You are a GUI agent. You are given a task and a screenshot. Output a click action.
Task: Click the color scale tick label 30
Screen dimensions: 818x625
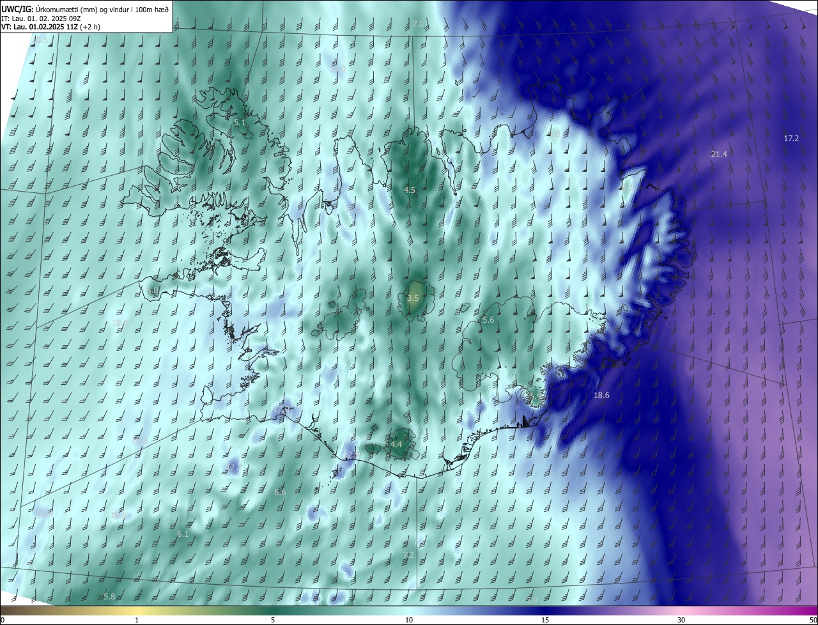(681, 620)
